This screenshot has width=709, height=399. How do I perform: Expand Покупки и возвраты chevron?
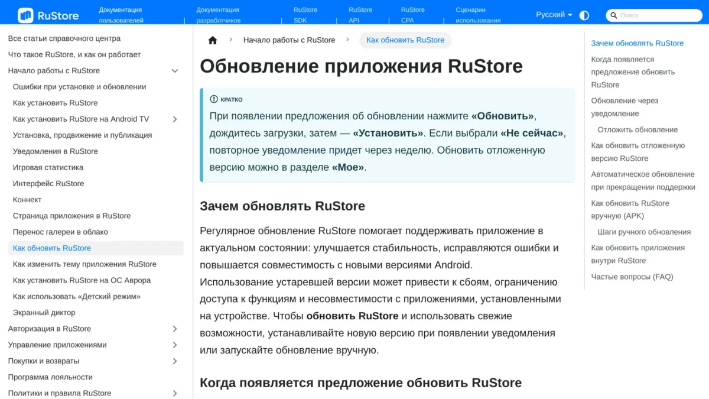tap(175, 361)
